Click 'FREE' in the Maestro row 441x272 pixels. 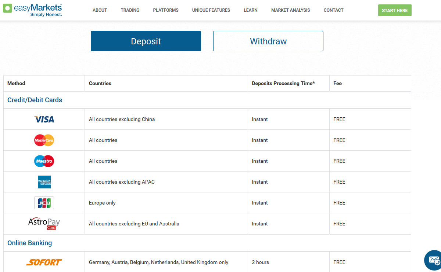tap(339, 161)
